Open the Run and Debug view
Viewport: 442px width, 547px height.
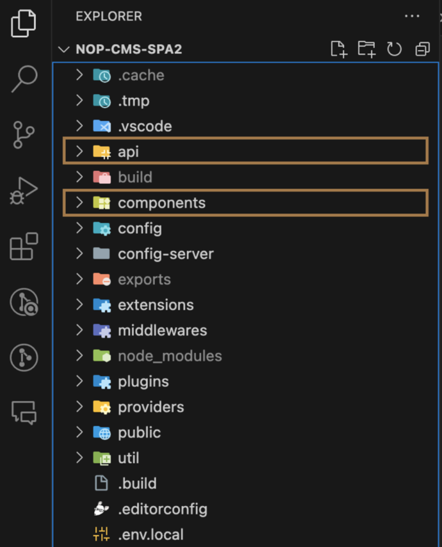click(x=24, y=191)
